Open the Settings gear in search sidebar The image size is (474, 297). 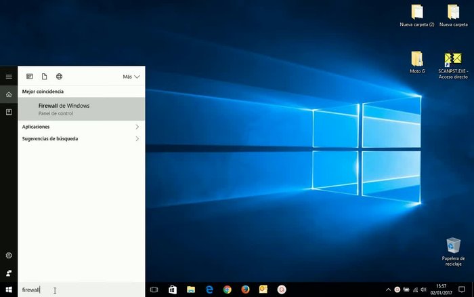tap(9, 255)
